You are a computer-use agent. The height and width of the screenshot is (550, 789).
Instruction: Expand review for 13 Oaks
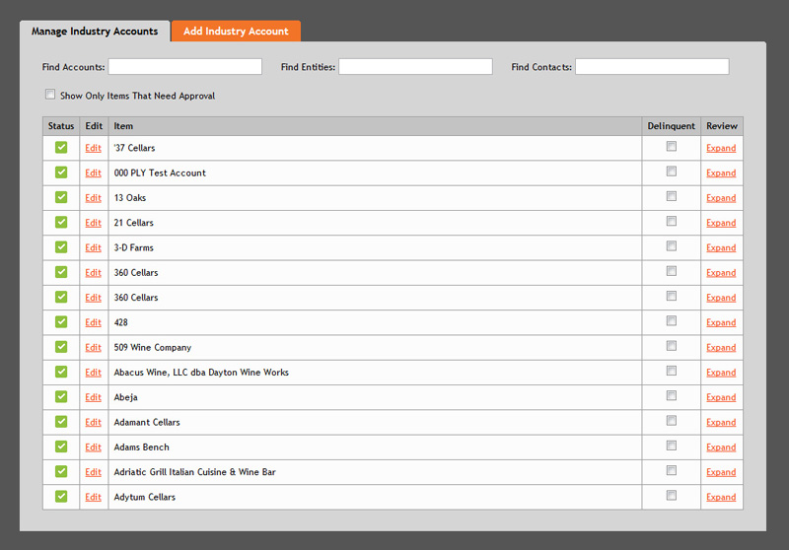coord(721,197)
